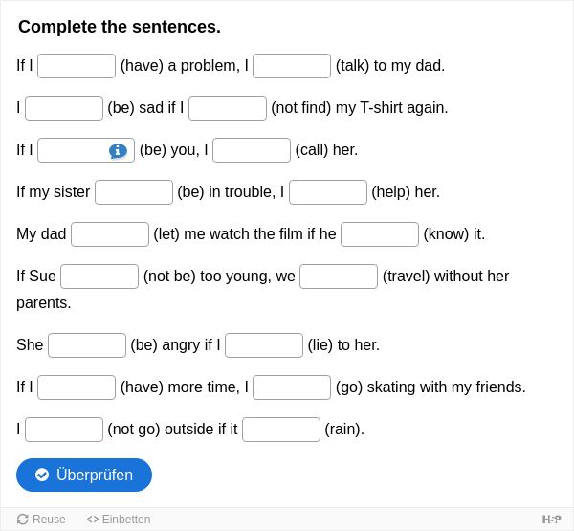Click the blank before (travel) without her

339,277
